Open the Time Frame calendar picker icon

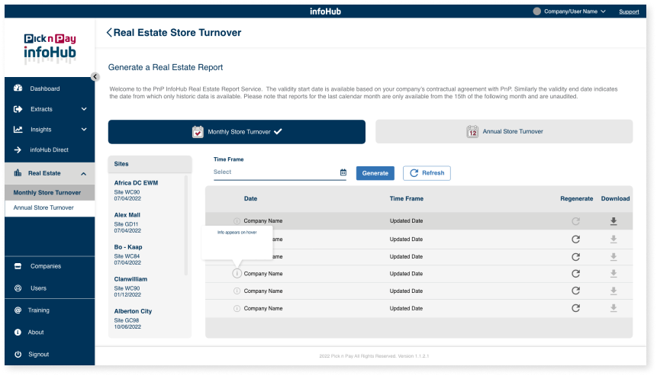[x=343, y=172]
